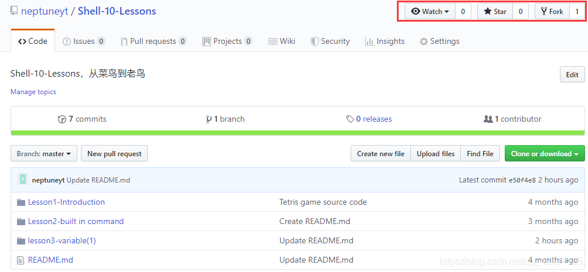View the 1 branch list
The height and width of the screenshot is (272, 588).
225,119
